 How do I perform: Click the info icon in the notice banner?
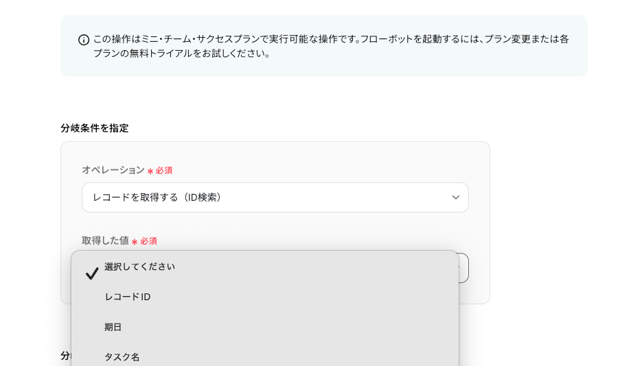tap(84, 40)
